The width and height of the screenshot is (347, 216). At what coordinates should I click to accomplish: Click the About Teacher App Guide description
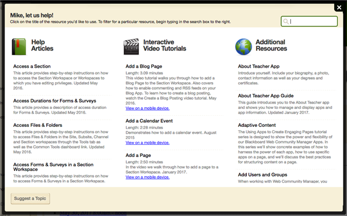(x=285, y=108)
